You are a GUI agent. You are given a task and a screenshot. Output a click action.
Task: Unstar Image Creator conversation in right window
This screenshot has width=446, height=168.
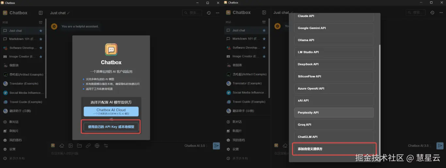point(264,56)
